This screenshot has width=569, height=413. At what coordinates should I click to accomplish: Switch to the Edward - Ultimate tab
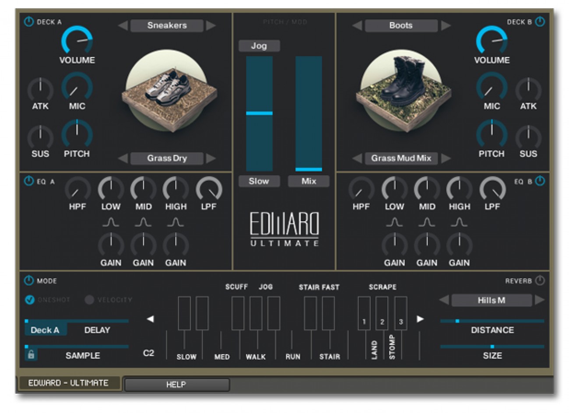[69, 383]
